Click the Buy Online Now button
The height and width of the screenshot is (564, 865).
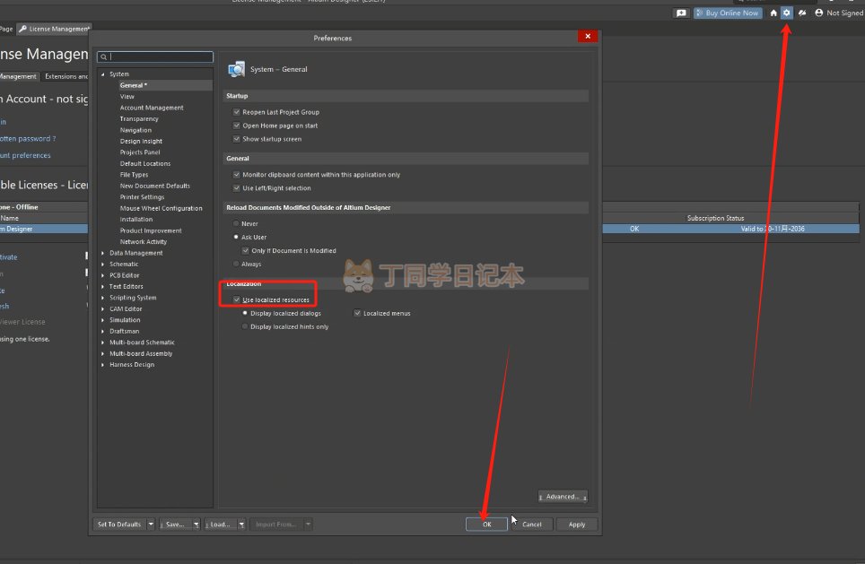click(x=727, y=13)
